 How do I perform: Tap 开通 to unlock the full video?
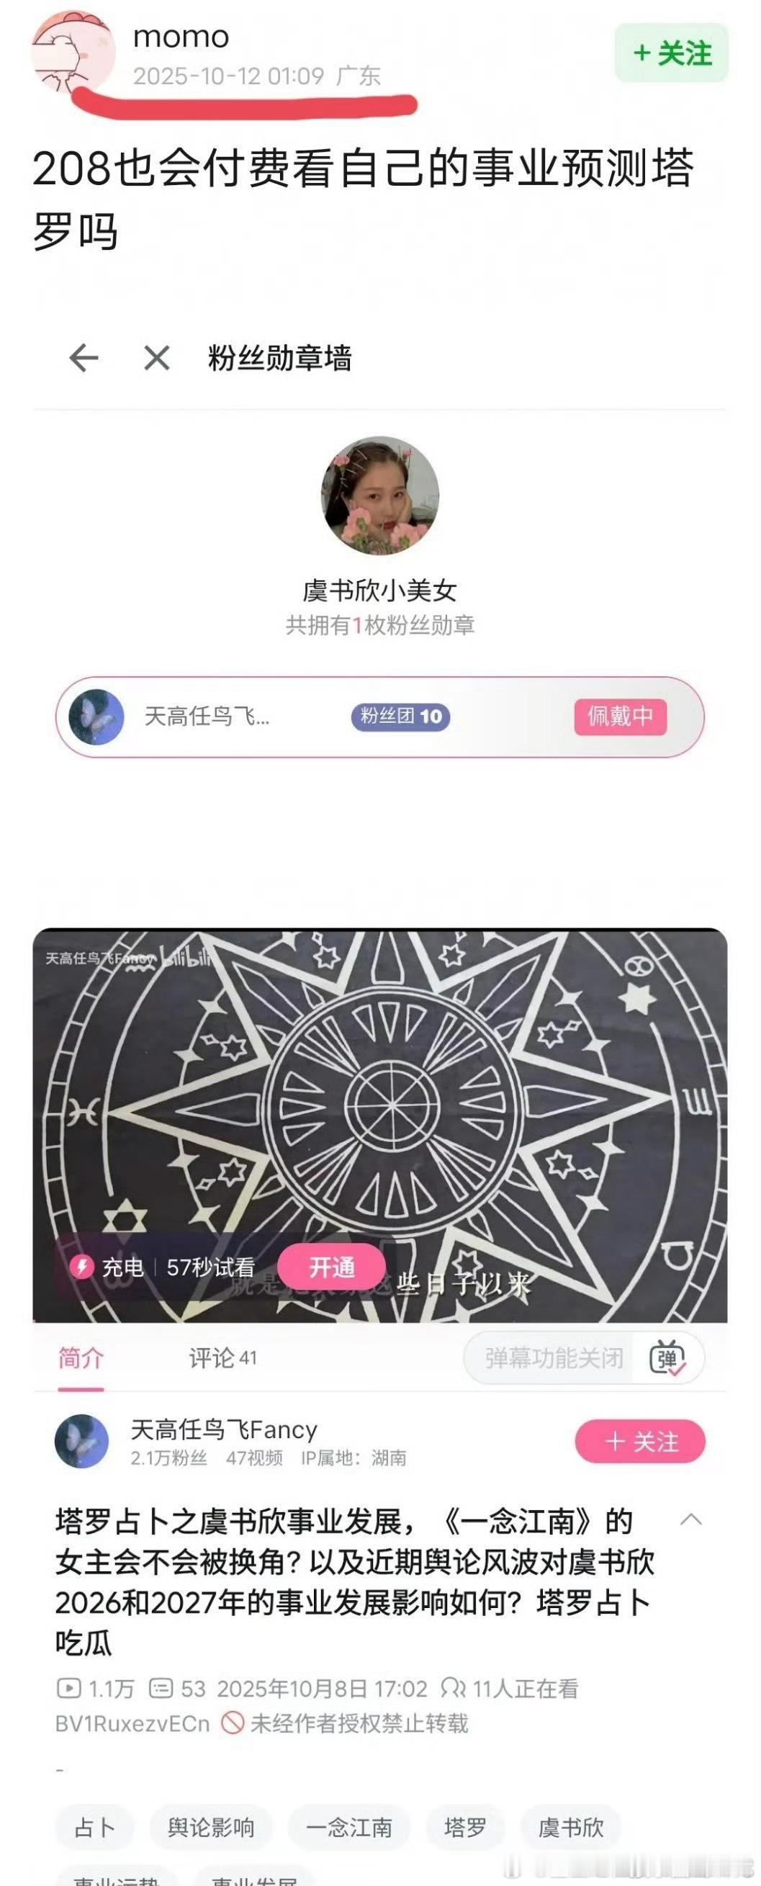pyautogui.click(x=331, y=1267)
